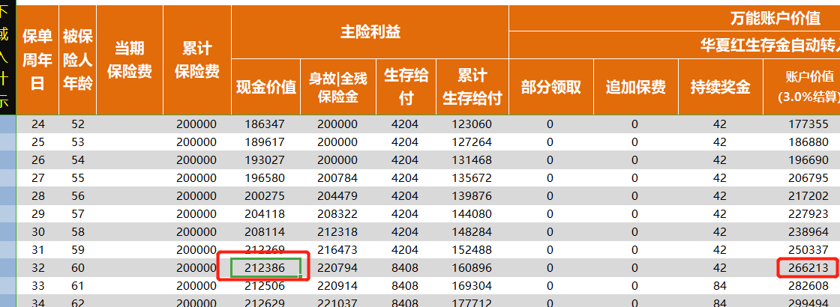Click account value cell 177355
The height and width of the screenshot is (307, 840).
pyautogui.click(x=808, y=124)
